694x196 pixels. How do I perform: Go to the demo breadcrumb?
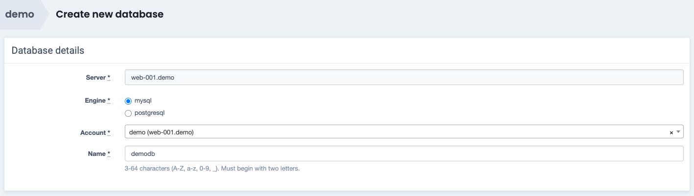pyautogui.click(x=20, y=14)
